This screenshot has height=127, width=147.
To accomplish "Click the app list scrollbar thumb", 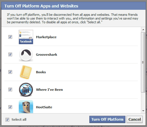I will pos(143,62).
